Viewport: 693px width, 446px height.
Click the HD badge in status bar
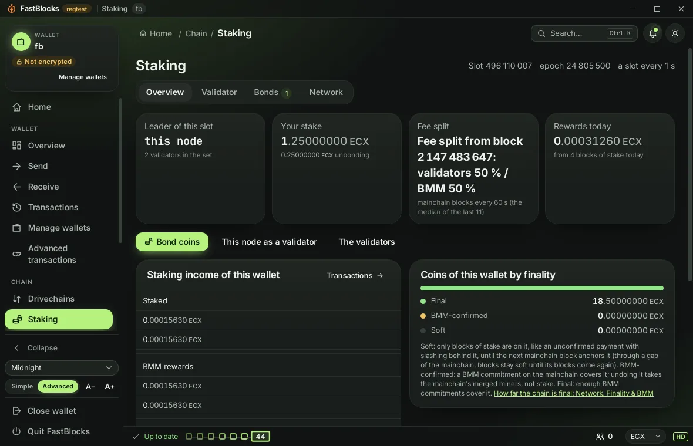pos(680,437)
